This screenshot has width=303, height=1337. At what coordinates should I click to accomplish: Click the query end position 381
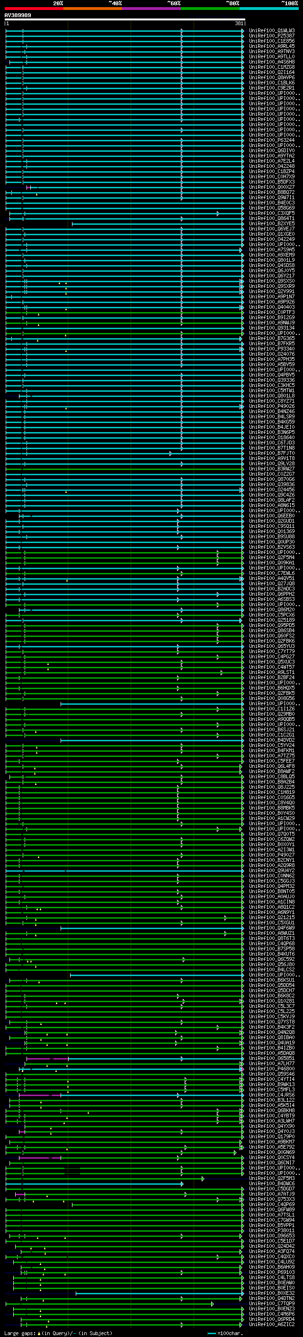tap(239, 24)
